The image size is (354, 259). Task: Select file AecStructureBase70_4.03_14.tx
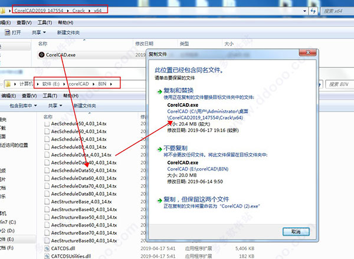(x=84, y=232)
